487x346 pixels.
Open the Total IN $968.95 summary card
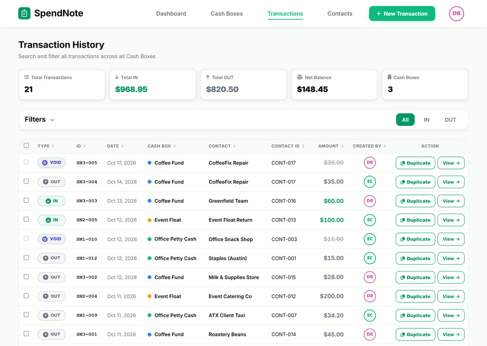coord(153,85)
